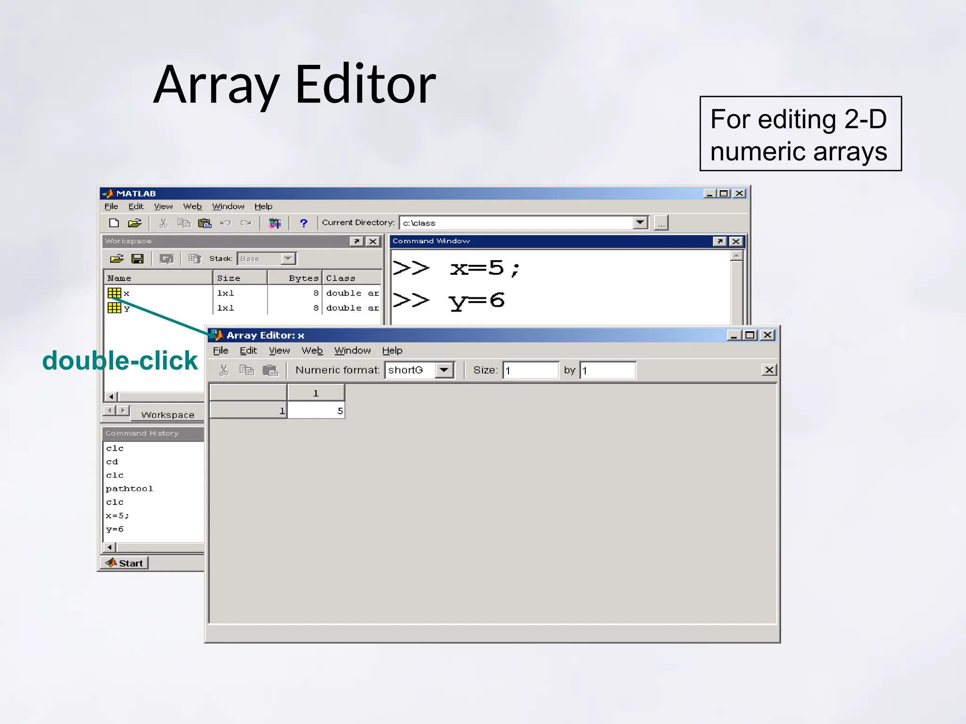Click the Size columns input field
The height and width of the screenshot is (724, 966).
[608, 370]
